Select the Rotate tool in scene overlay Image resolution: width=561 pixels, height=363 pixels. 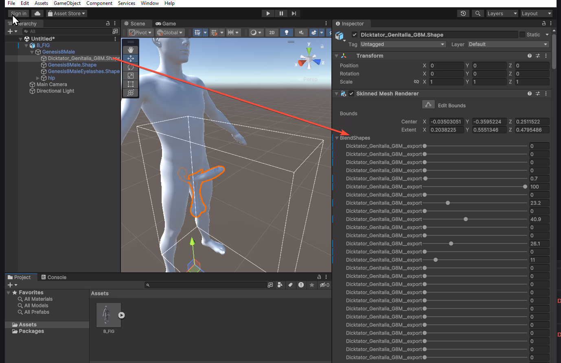131,67
